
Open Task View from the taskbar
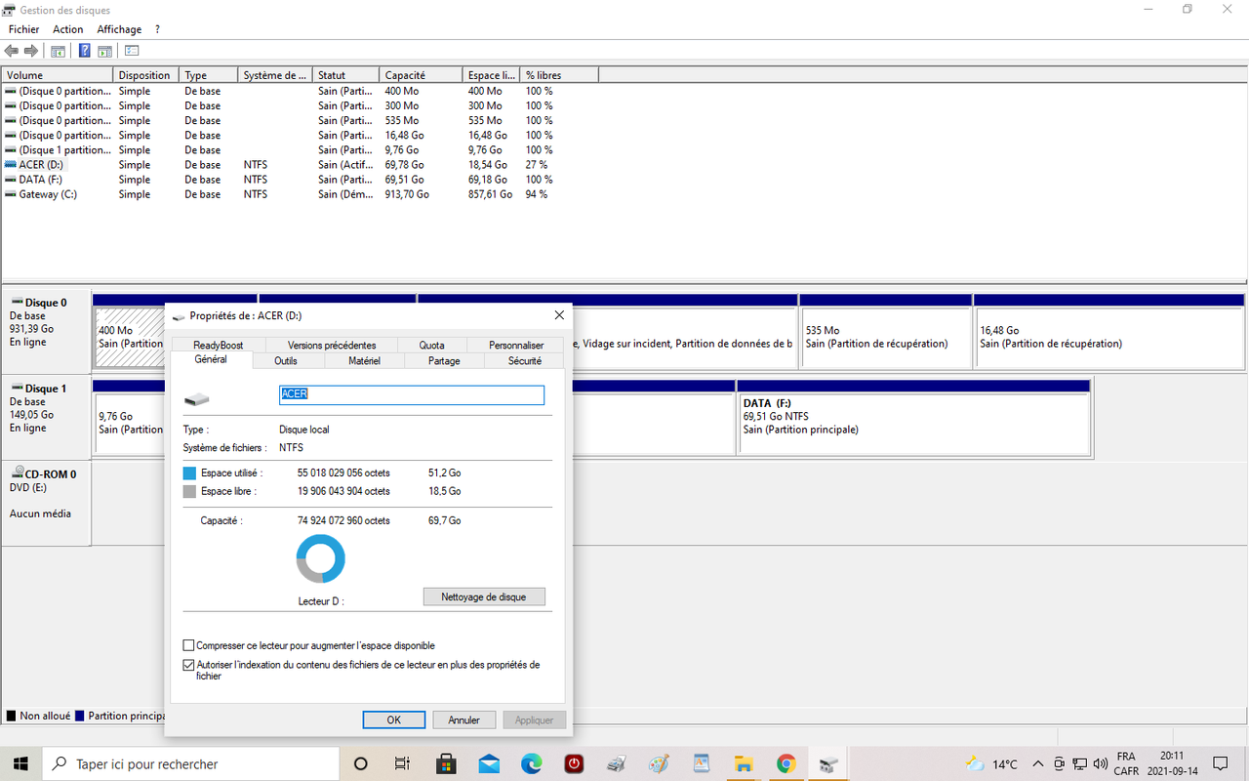coord(402,763)
